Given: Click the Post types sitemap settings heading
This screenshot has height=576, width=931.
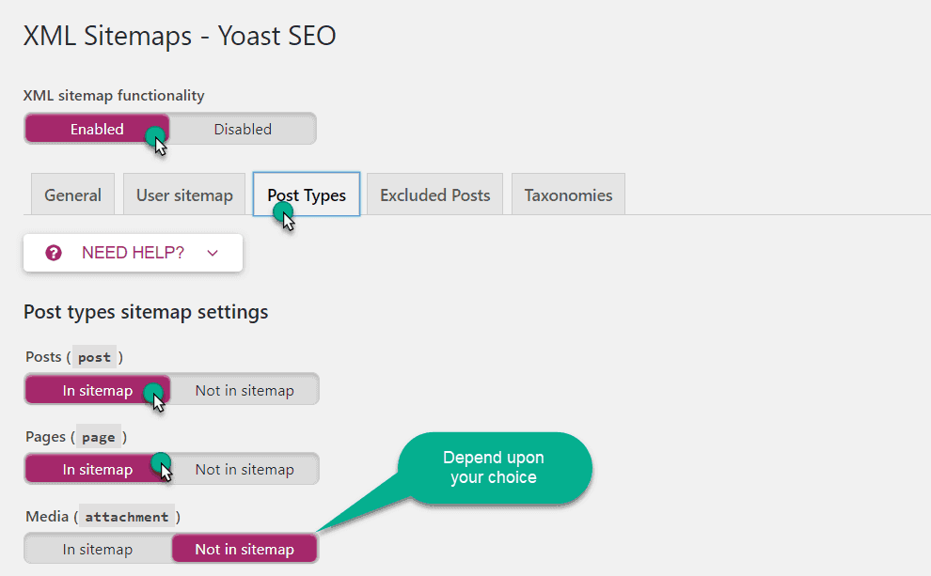Looking at the screenshot, I should (146, 312).
